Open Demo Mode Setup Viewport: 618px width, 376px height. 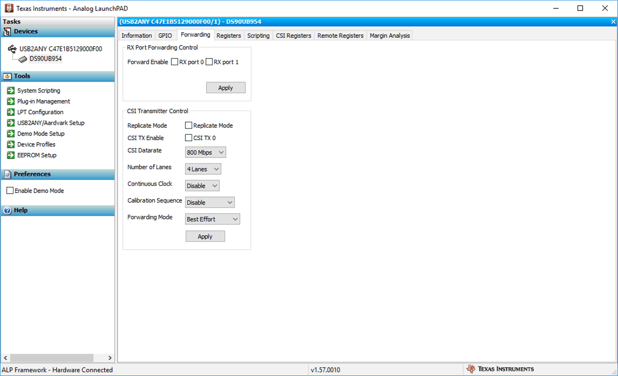(x=41, y=133)
